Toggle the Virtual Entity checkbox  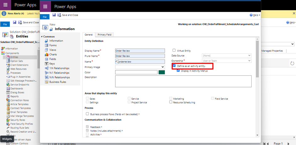174,50
